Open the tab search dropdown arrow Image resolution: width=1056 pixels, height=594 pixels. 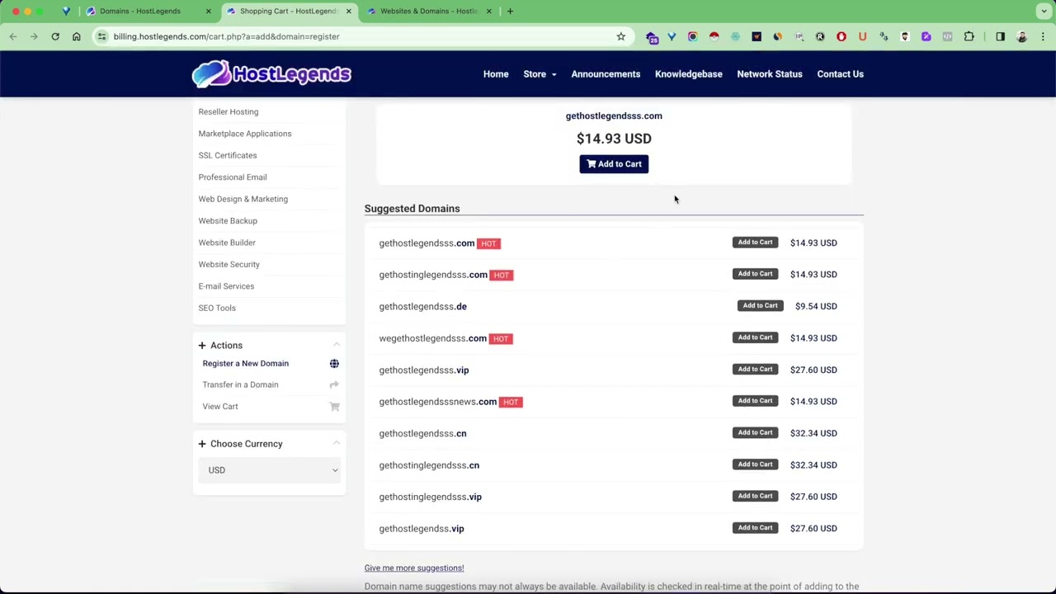(x=1044, y=11)
